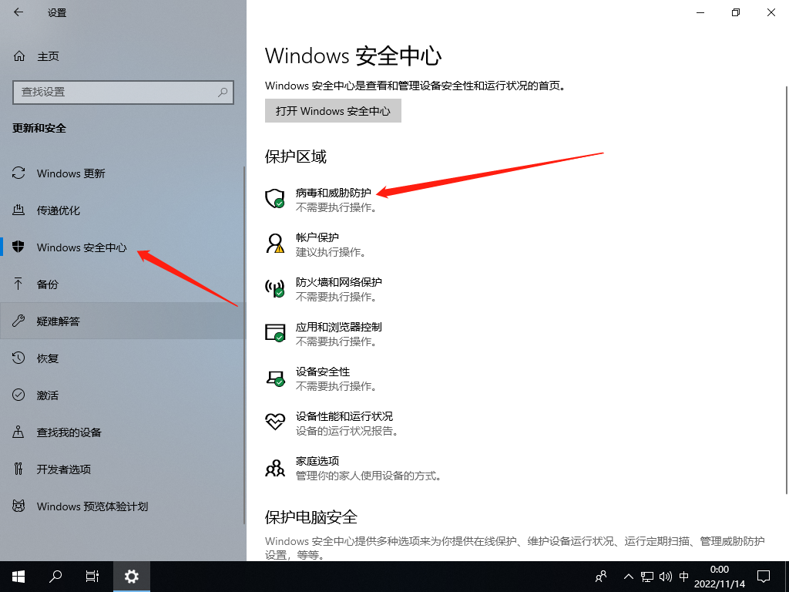Minimize the Settings window

700,12
